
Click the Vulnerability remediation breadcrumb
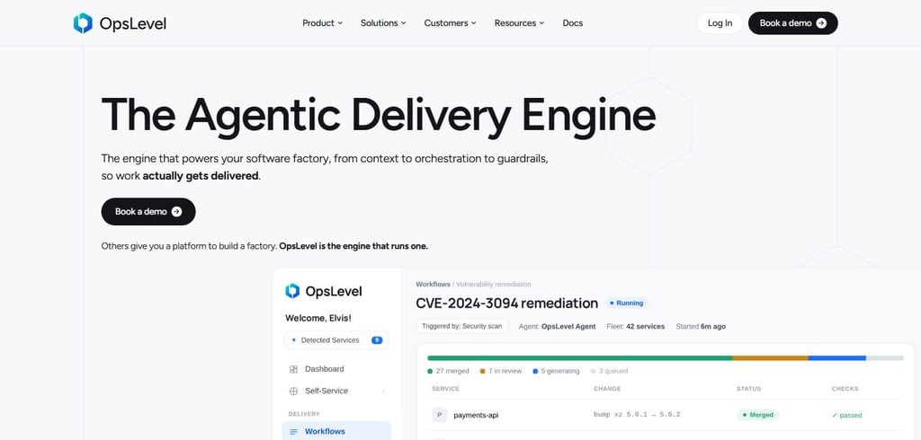point(494,284)
